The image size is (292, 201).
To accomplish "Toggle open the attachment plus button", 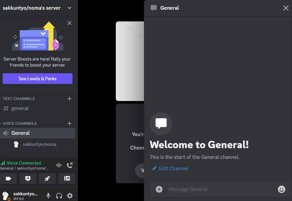I will coord(159,189).
